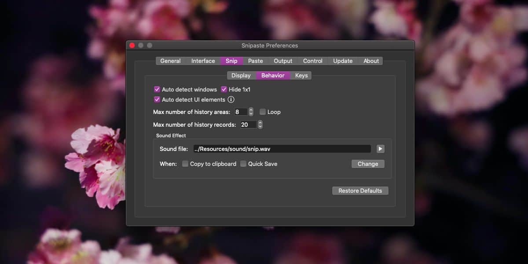Open the Update tab

click(343, 61)
